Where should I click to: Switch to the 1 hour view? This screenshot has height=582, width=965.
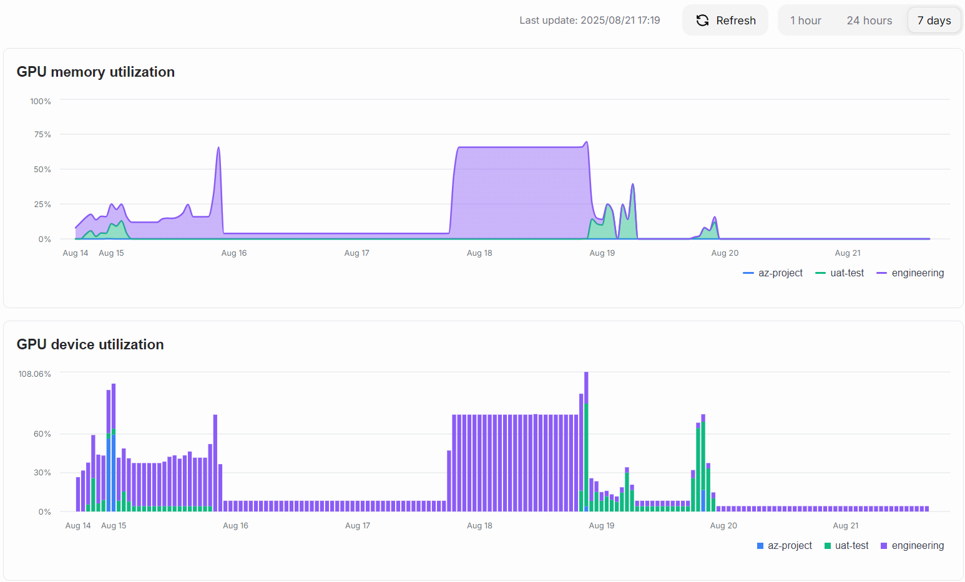point(805,20)
